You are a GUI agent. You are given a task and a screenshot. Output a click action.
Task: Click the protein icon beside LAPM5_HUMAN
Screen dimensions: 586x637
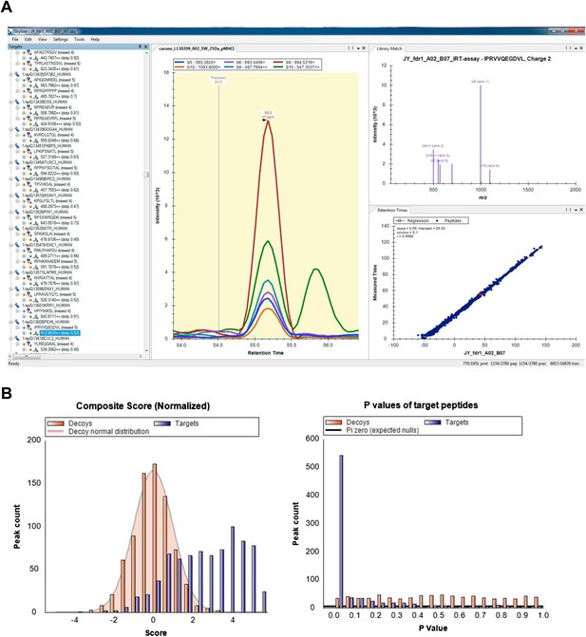[x=17, y=272]
